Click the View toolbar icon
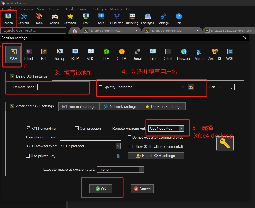The width and height of the screenshot is (255, 208). (85, 19)
